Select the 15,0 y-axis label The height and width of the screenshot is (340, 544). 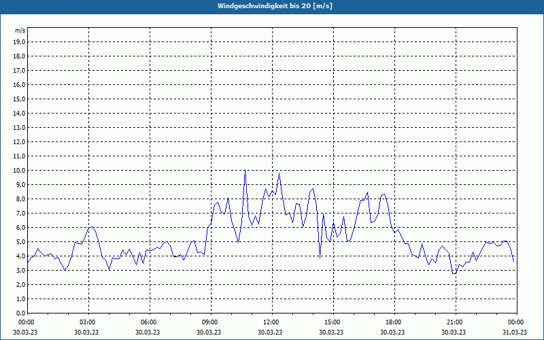(20, 99)
